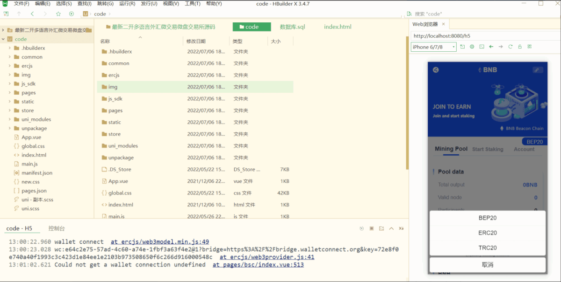
Task: Open the 数据库.sql editor tab
Action: (292, 27)
